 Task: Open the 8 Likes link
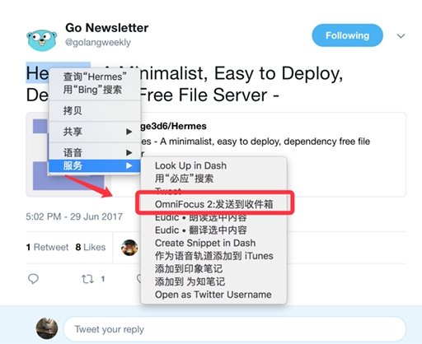click(x=91, y=248)
